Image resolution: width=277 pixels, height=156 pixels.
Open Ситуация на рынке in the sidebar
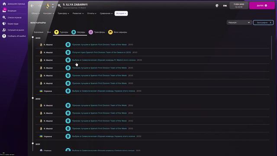[16, 30]
